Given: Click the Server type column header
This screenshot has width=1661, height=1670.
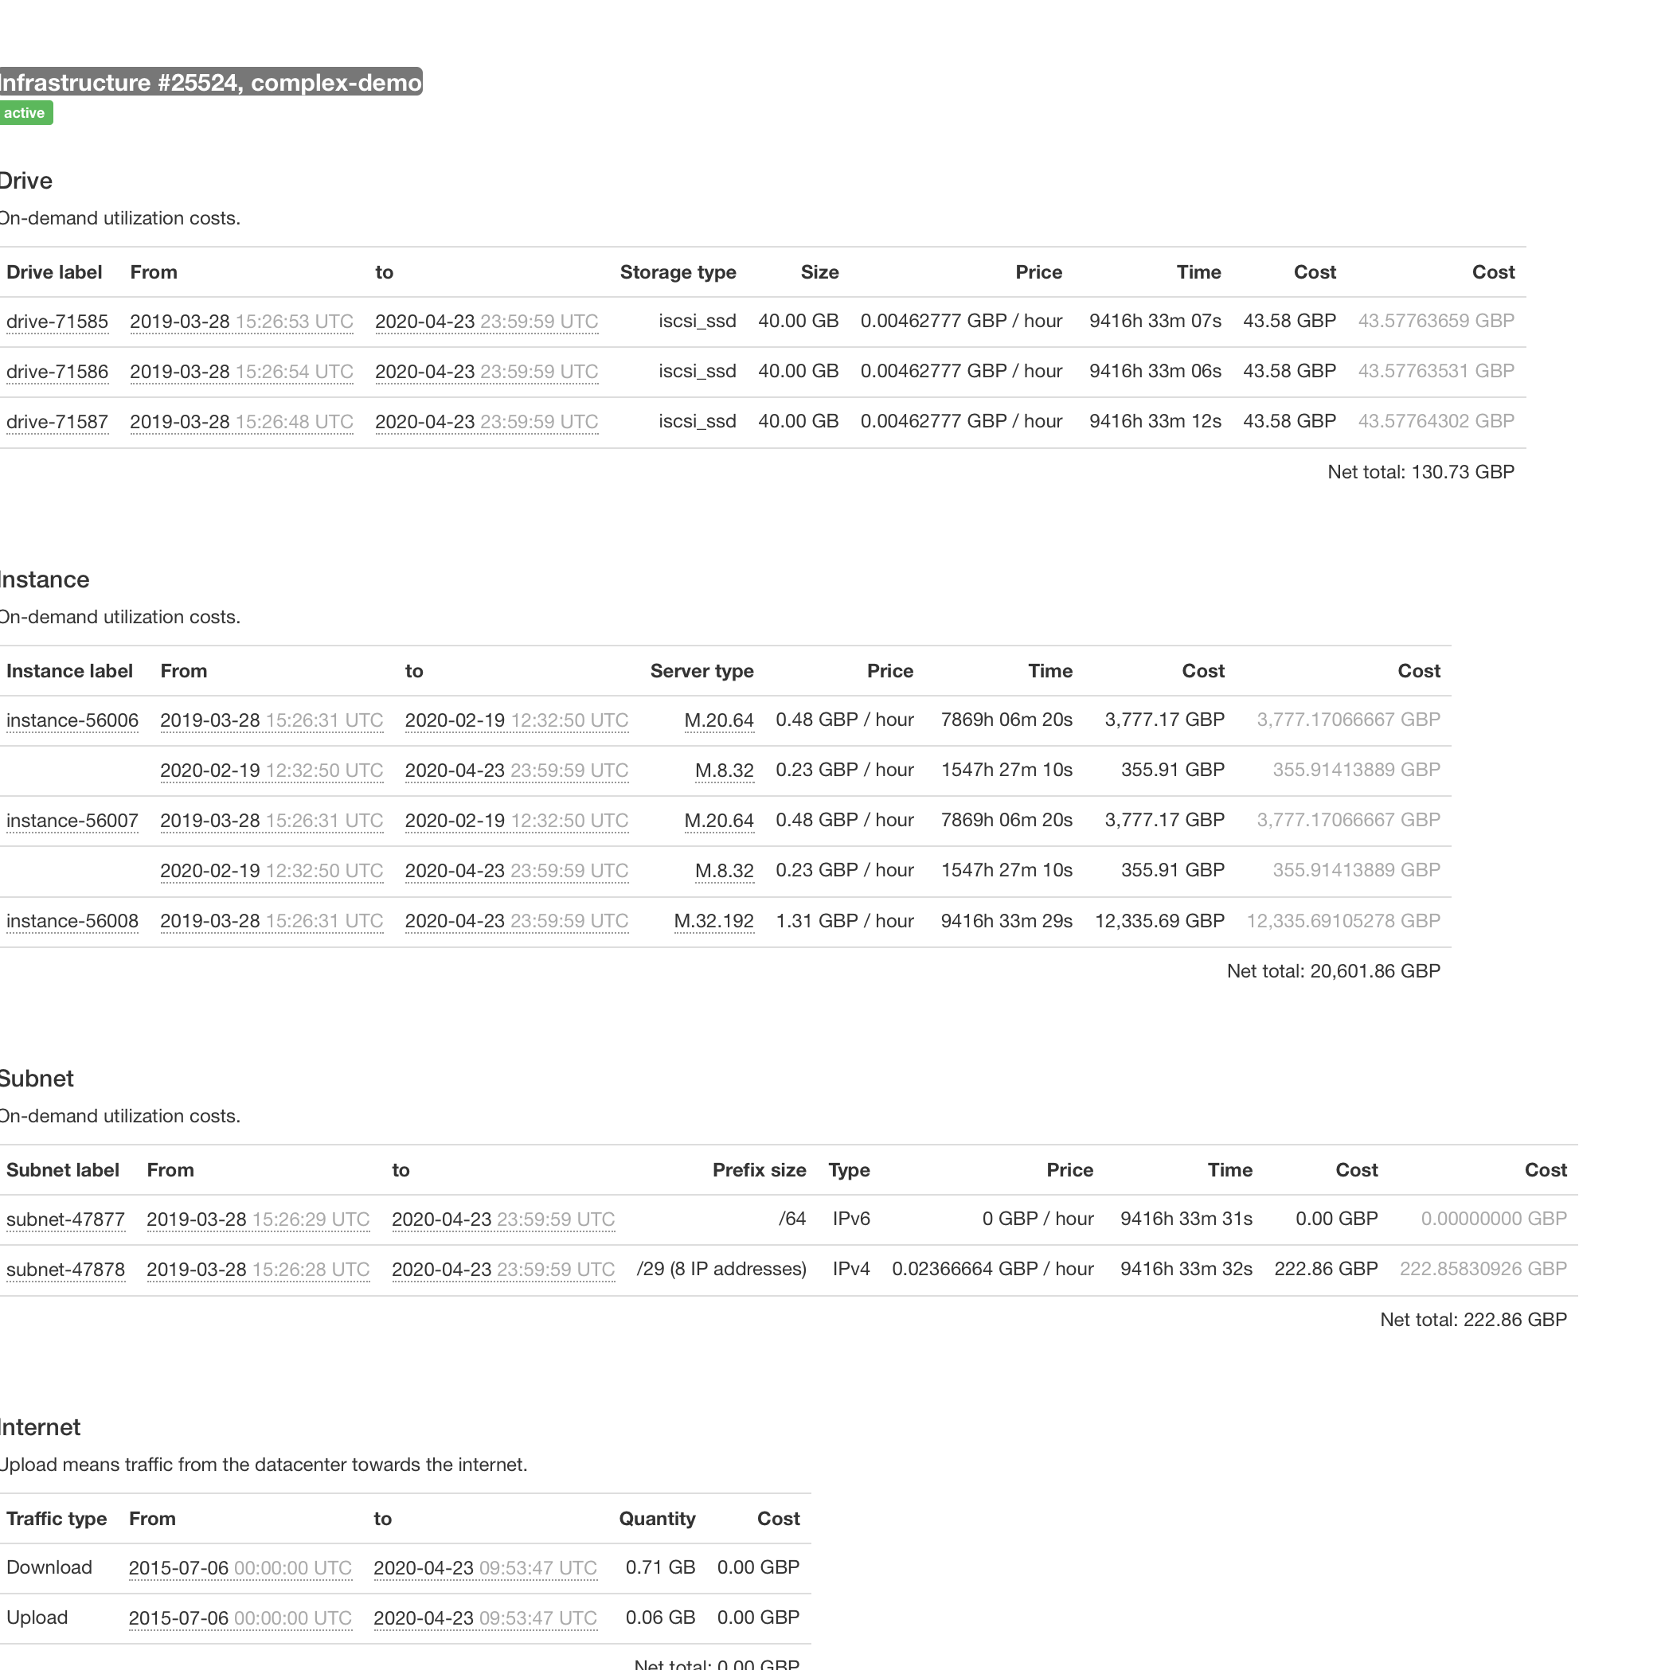Looking at the screenshot, I should (x=702, y=671).
